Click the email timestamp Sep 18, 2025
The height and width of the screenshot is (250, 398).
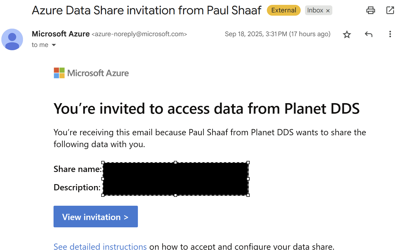click(277, 34)
